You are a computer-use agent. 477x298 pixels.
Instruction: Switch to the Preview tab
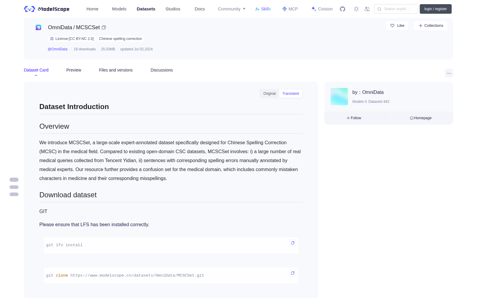[74, 70]
